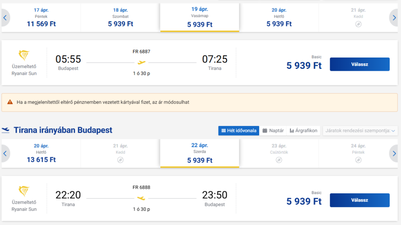Open the Járatok rendezési szempontja dropdown

pos(360,130)
